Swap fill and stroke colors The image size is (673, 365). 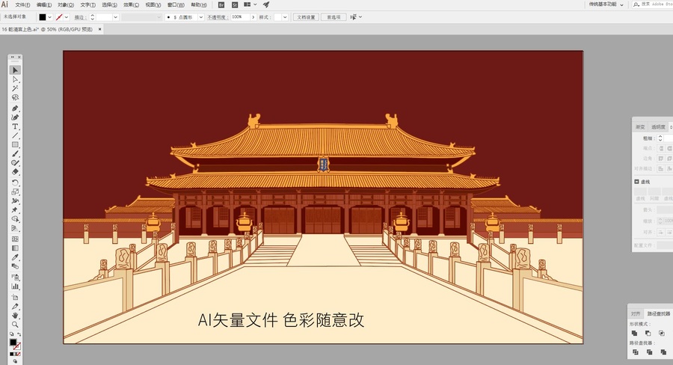click(x=19, y=334)
